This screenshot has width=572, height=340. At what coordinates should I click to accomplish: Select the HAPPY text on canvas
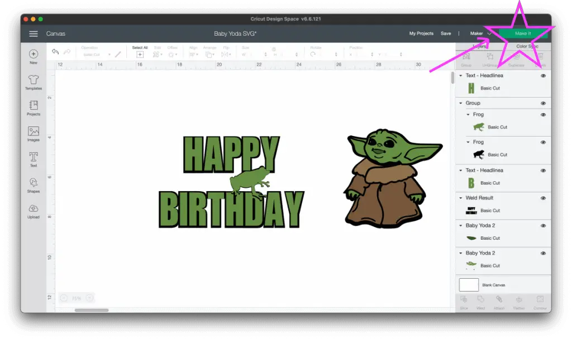coord(231,154)
